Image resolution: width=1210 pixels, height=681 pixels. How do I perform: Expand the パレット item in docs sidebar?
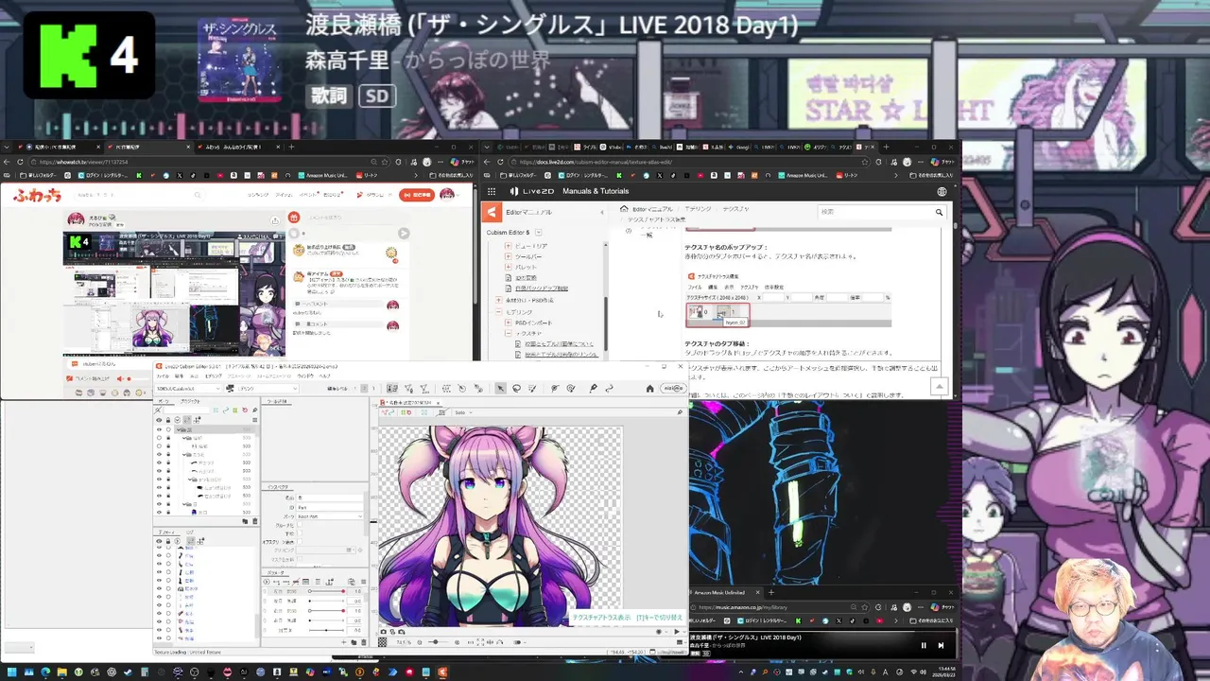click(x=509, y=267)
